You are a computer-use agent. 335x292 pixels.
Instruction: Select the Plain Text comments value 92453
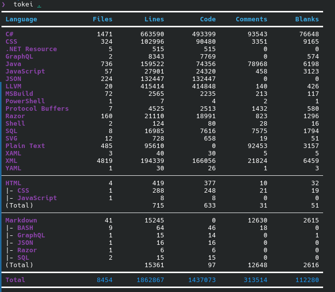(258, 146)
